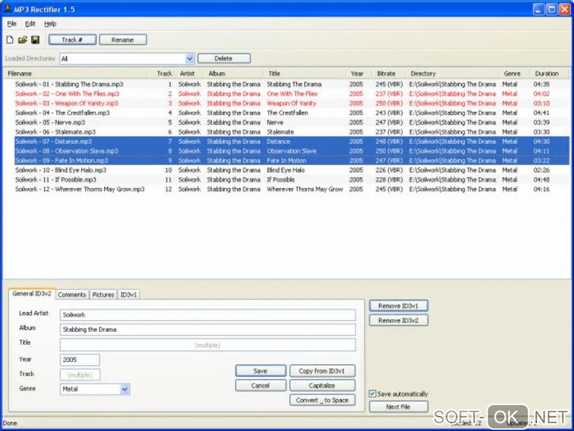Open the Genre dropdown list
574x431 pixels.
click(x=124, y=389)
